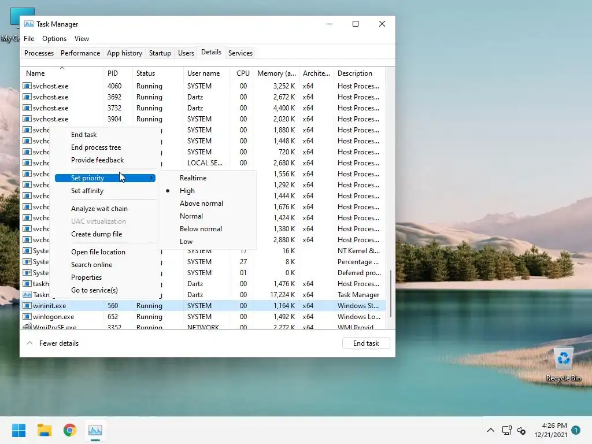Select Open file location
The image size is (592, 444).
(x=98, y=252)
